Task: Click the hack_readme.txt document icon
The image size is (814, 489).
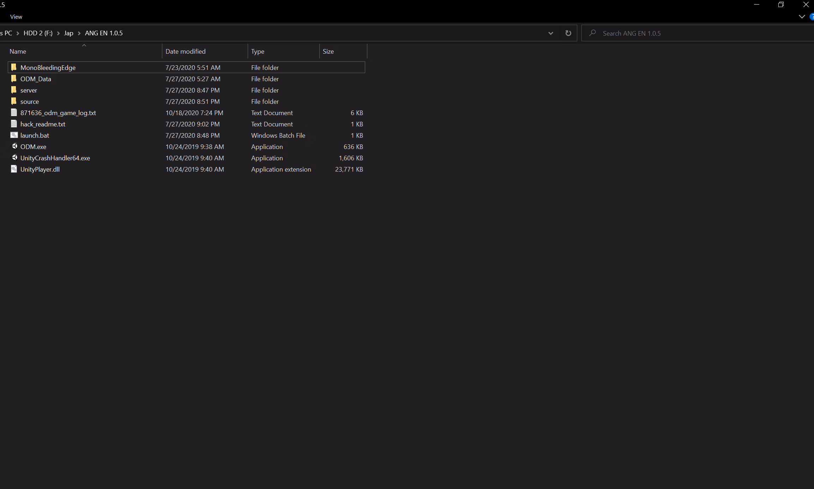Action: pyautogui.click(x=14, y=124)
